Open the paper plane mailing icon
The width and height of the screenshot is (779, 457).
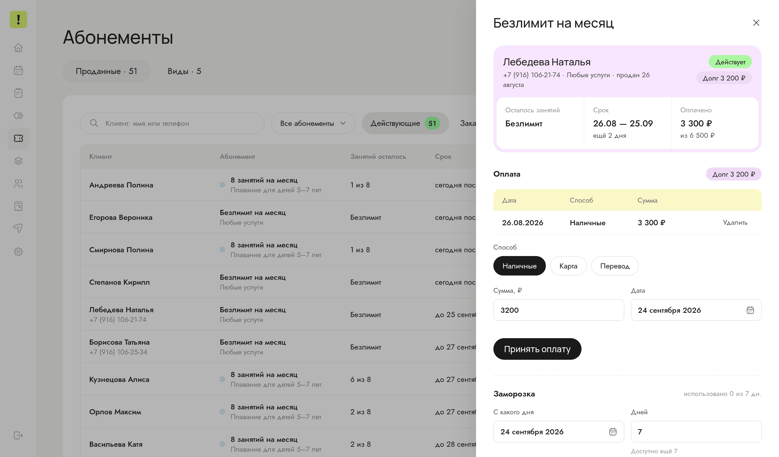point(18,228)
